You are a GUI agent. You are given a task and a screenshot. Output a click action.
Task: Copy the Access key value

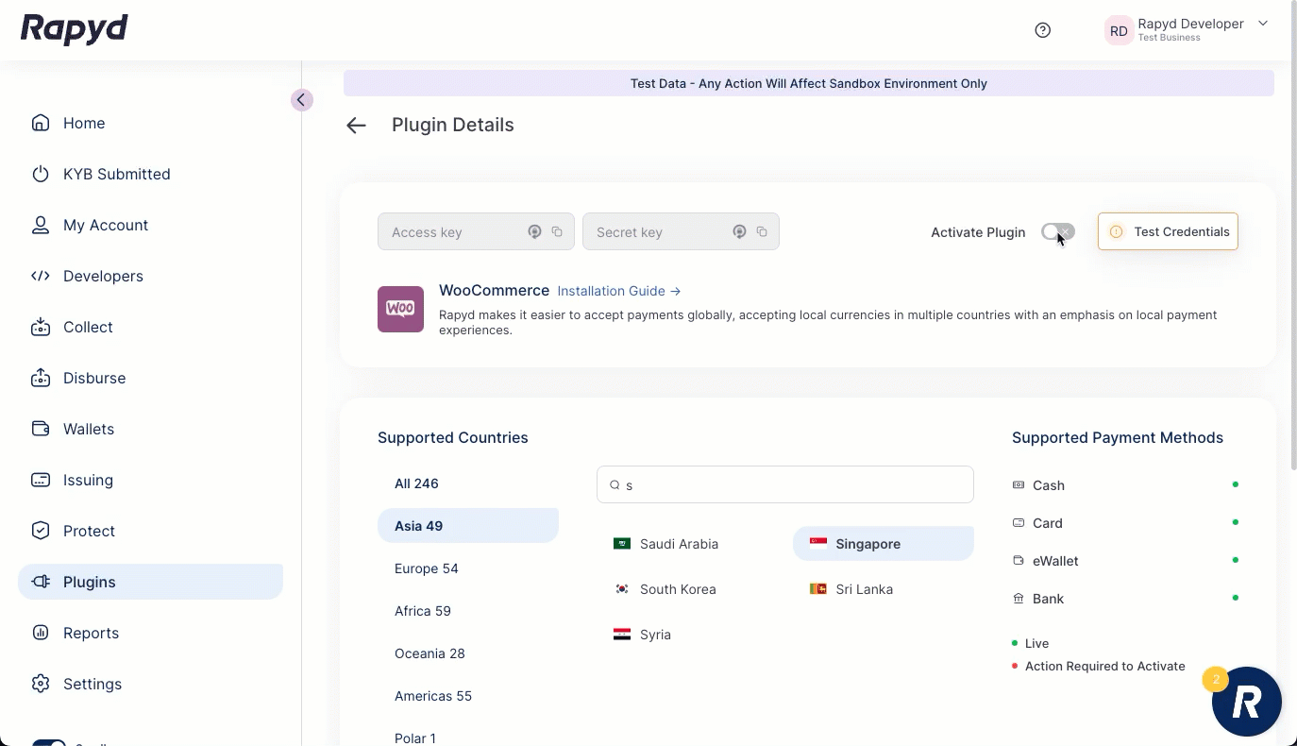coord(557,232)
